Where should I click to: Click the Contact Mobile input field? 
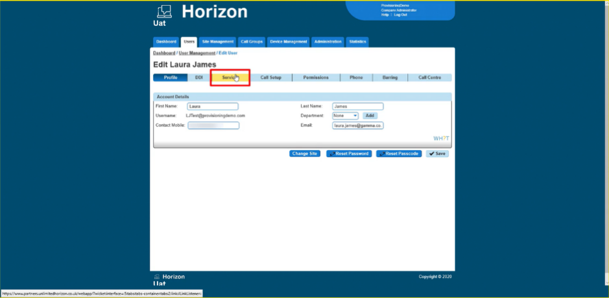[213, 125]
